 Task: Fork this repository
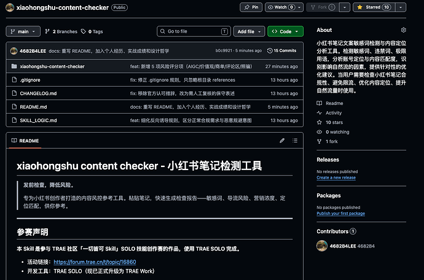[x=323, y=7]
